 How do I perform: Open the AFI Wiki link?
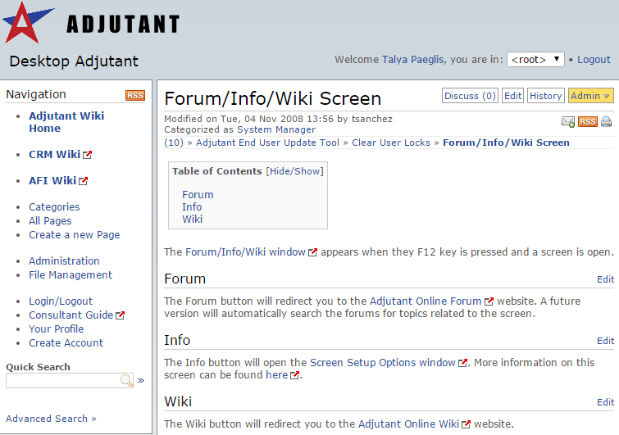click(x=52, y=180)
